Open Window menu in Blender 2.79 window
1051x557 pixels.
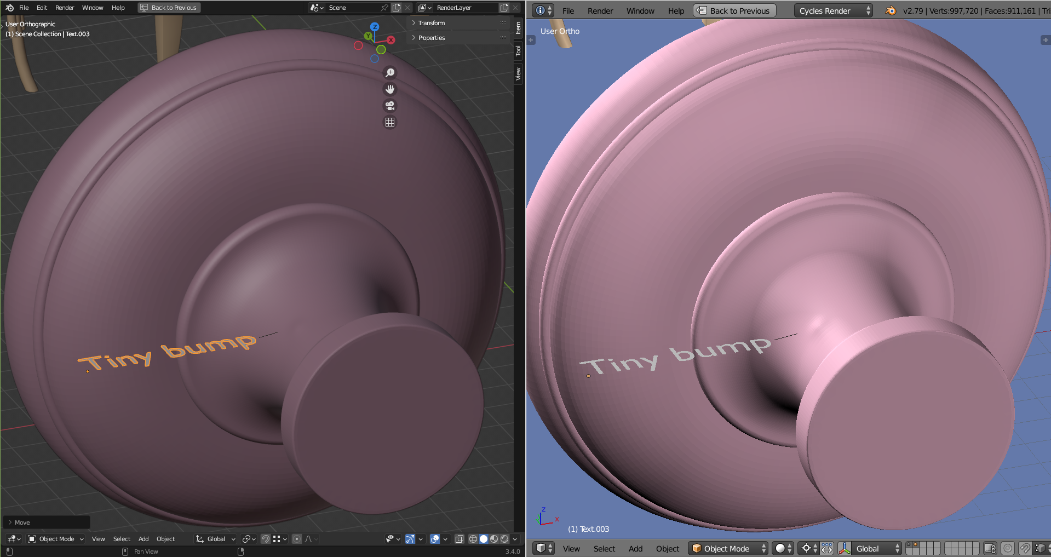[x=640, y=11]
